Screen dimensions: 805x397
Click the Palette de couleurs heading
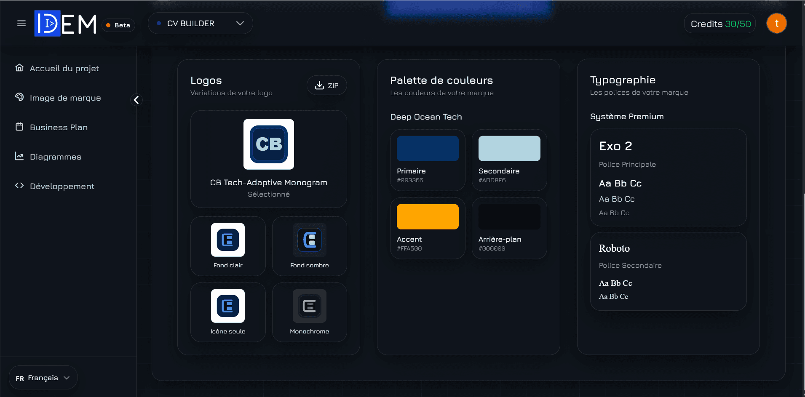[x=441, y=80]
